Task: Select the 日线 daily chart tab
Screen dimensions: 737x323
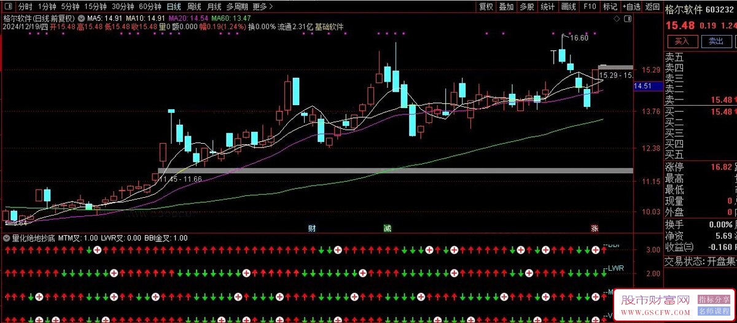Action: pyautogui.click(x=174, y=7)
